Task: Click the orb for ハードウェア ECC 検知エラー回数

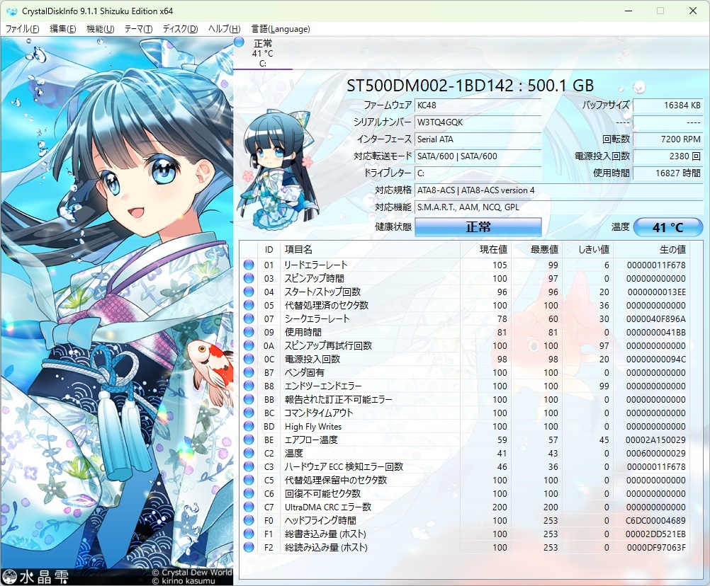Action: (x=249, y=466)
